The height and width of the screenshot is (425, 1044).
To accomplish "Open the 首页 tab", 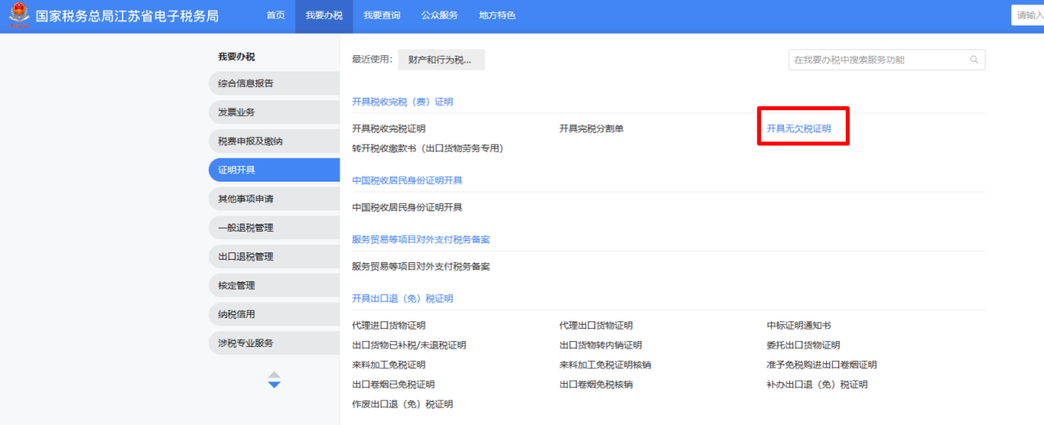I will [x=276, y=16].
